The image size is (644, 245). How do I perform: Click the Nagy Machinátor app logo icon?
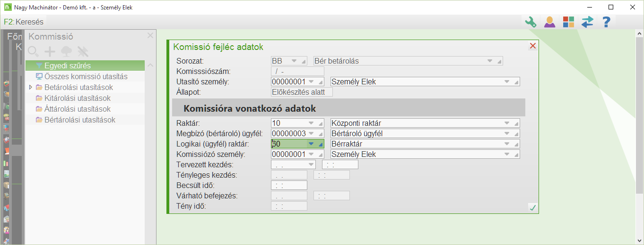[8, 7]
